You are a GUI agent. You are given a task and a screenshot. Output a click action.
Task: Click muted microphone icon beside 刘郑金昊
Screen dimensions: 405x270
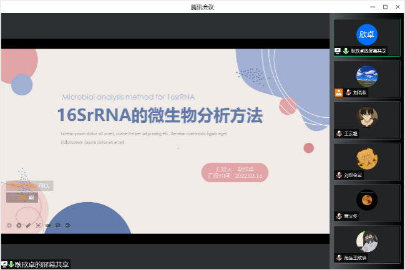[339, 175]
